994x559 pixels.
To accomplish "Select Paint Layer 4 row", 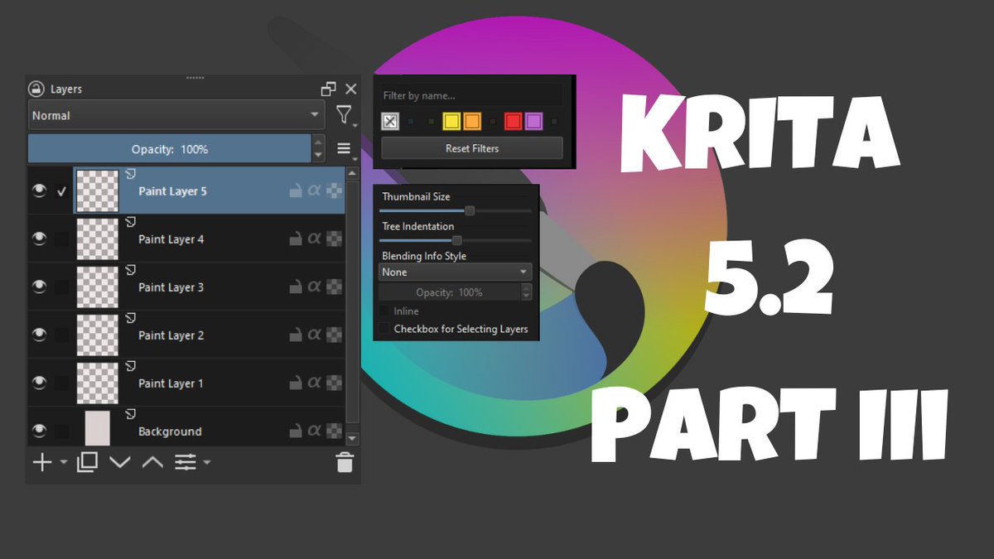I will 186,239.
